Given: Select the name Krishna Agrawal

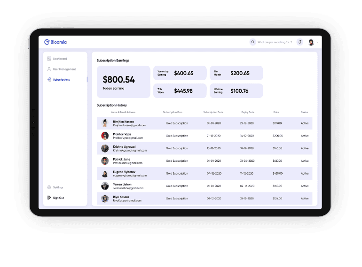Looking at the screenshot, I should (x=124, y=147).
